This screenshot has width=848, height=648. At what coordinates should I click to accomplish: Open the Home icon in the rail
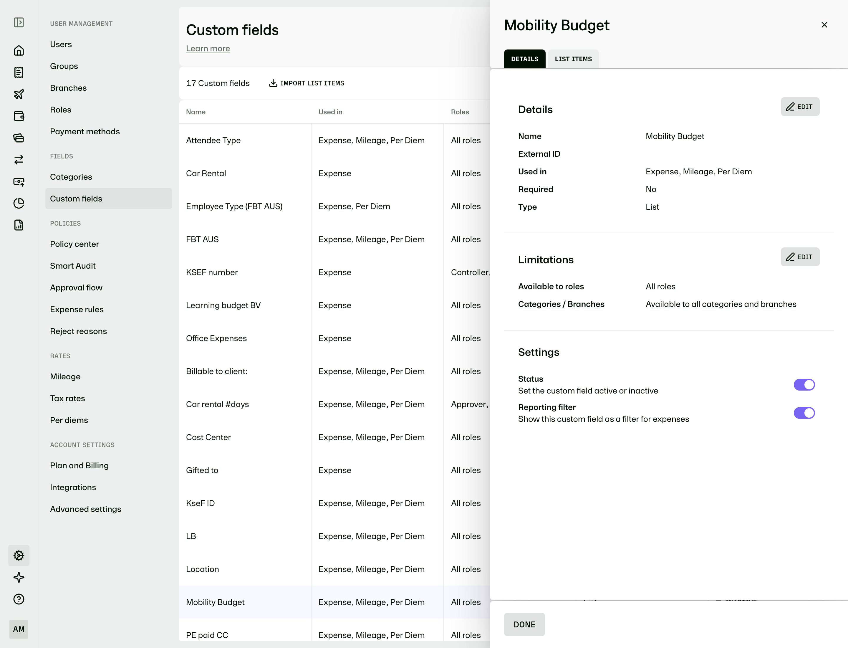pyautogui.click(x=19, y=51)
